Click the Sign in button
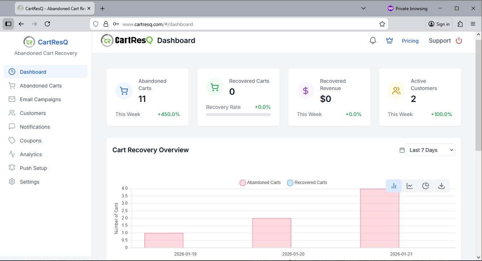482x261 pixels. (x=439, y=24)
